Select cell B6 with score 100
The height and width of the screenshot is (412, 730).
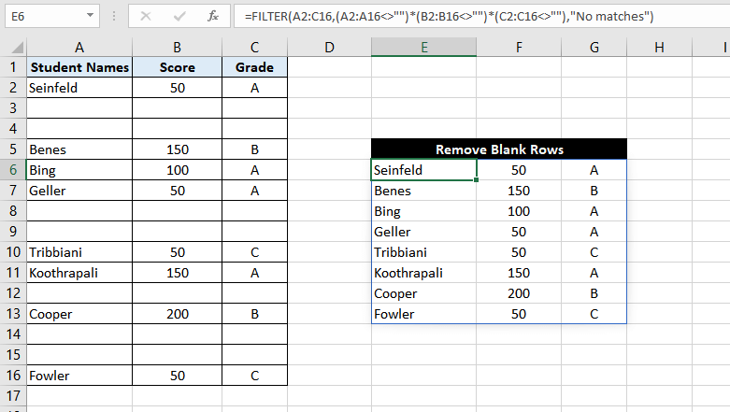point(177,170)
